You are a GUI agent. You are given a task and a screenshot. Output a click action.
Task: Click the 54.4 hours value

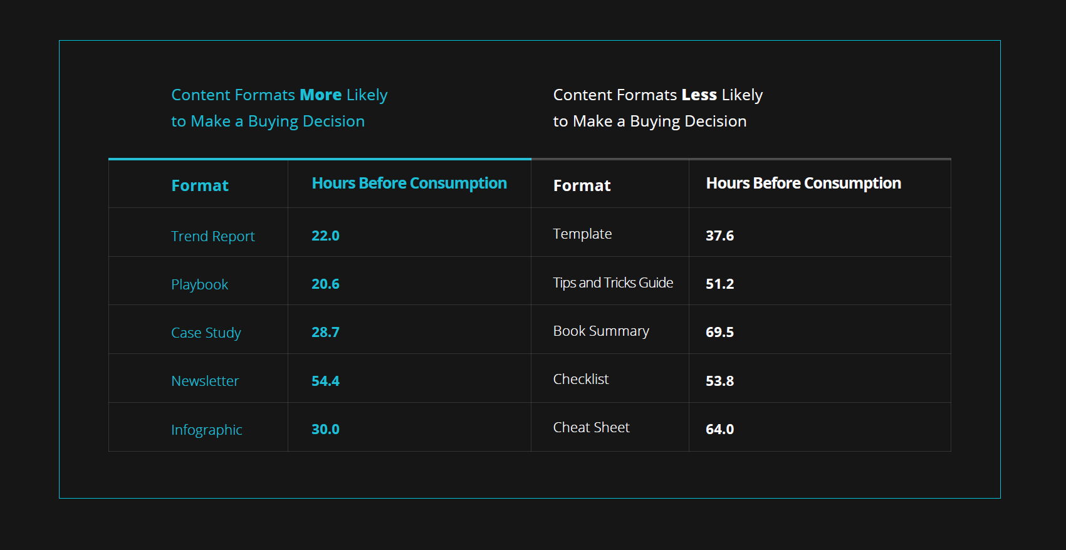325,381
